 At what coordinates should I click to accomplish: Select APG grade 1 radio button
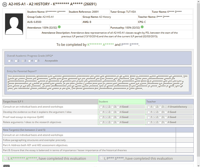tap(9, 61)
